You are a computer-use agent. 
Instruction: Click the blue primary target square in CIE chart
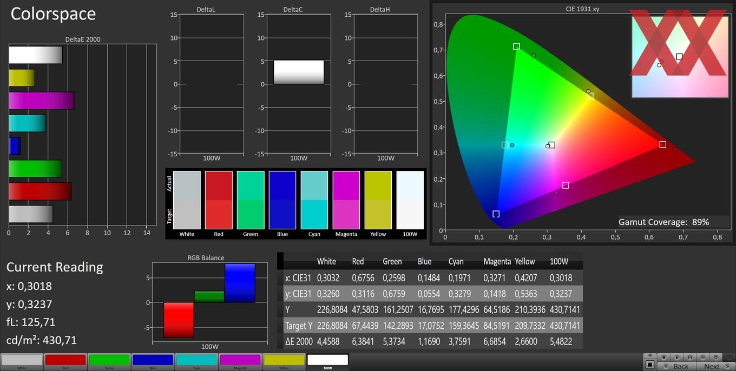coord(496,214)
